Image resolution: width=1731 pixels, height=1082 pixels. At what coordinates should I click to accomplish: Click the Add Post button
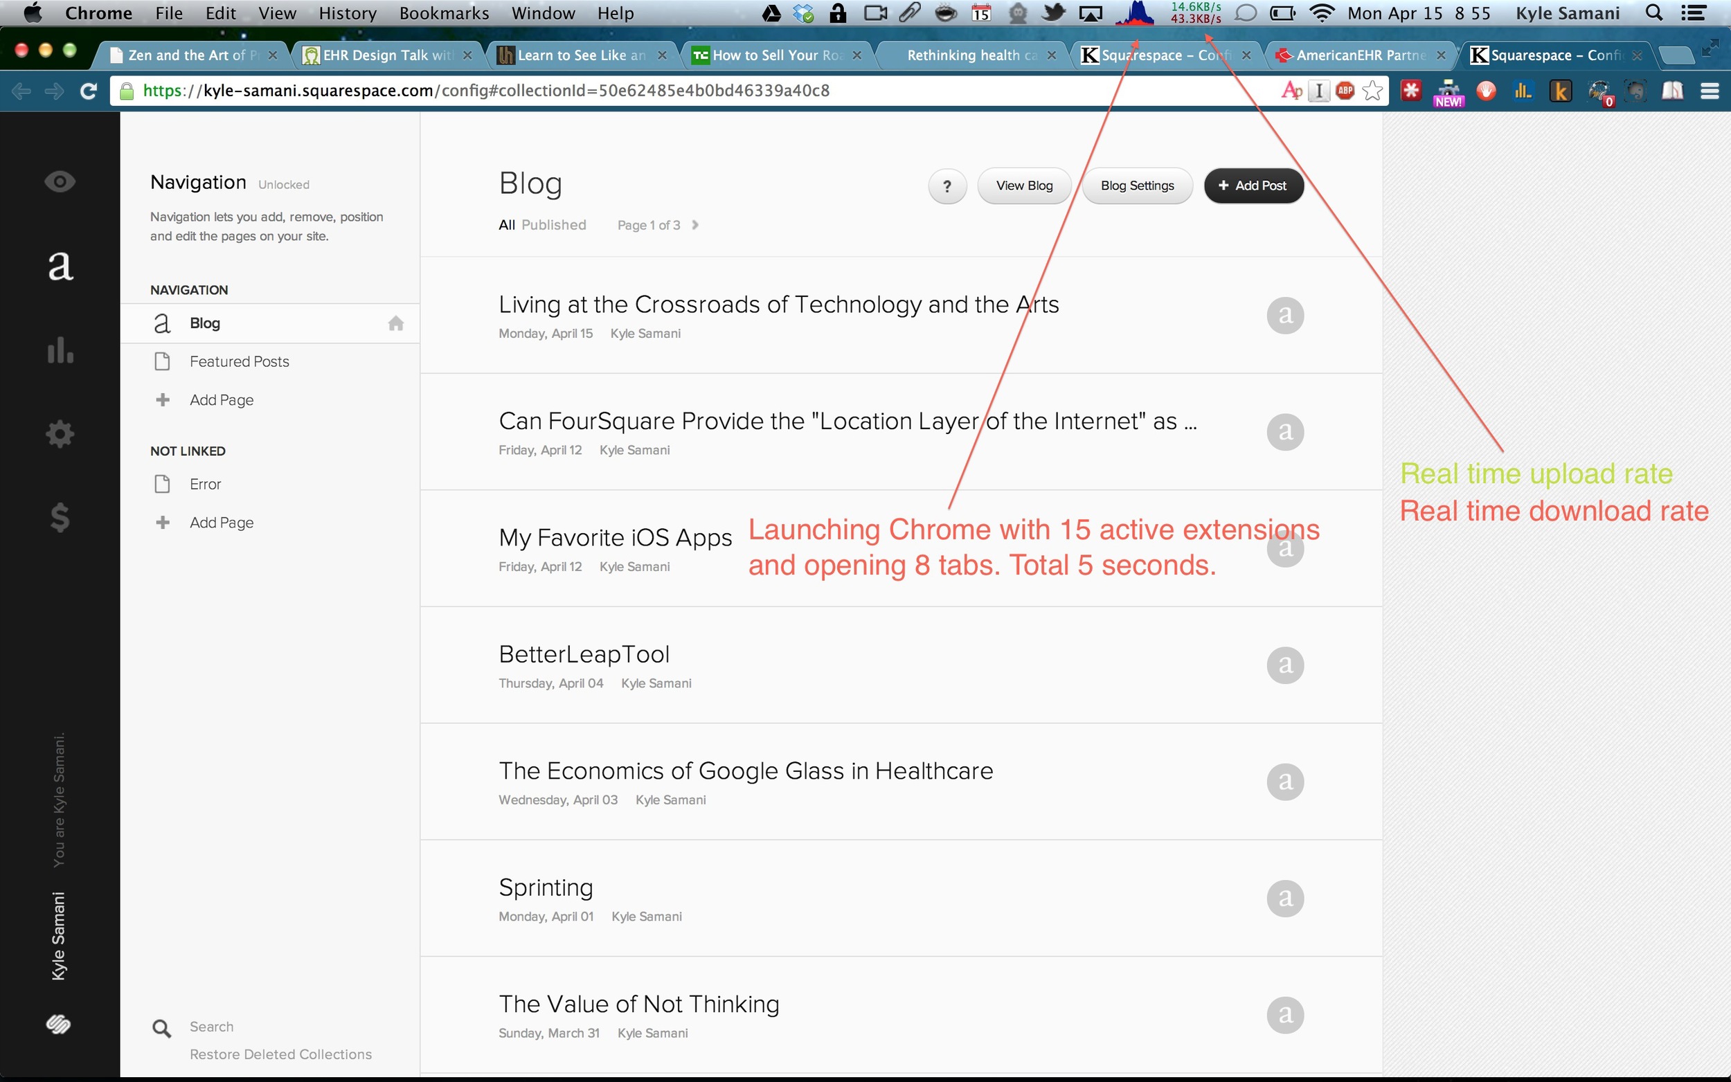pyautogui.click(x=1253, y=186)
